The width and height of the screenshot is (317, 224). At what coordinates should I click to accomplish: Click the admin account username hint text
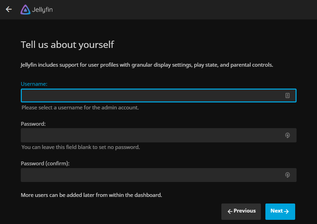[80, 108]
